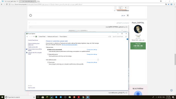Click the Chrome address bar URL

pyautogui.click(x=46, y=4)
